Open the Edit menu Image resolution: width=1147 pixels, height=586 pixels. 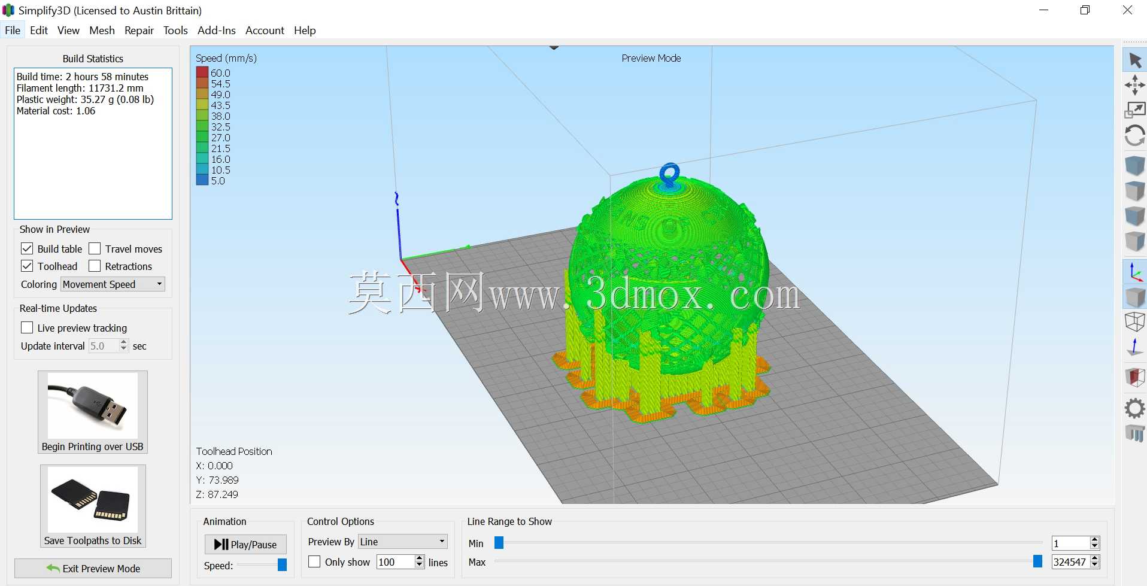[x=39, y=31]
